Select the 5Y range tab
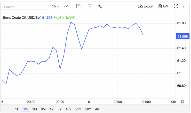This screenshot has width=191, height=113. tap(60, 109)
